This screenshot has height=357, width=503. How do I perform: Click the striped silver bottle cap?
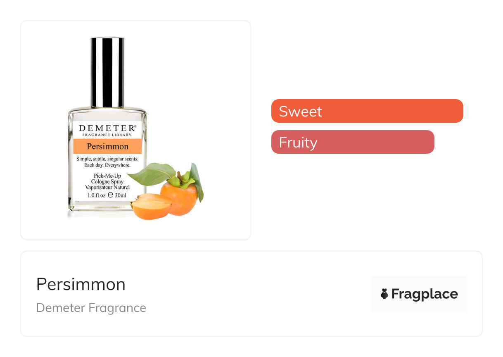[x=107, y=72]
